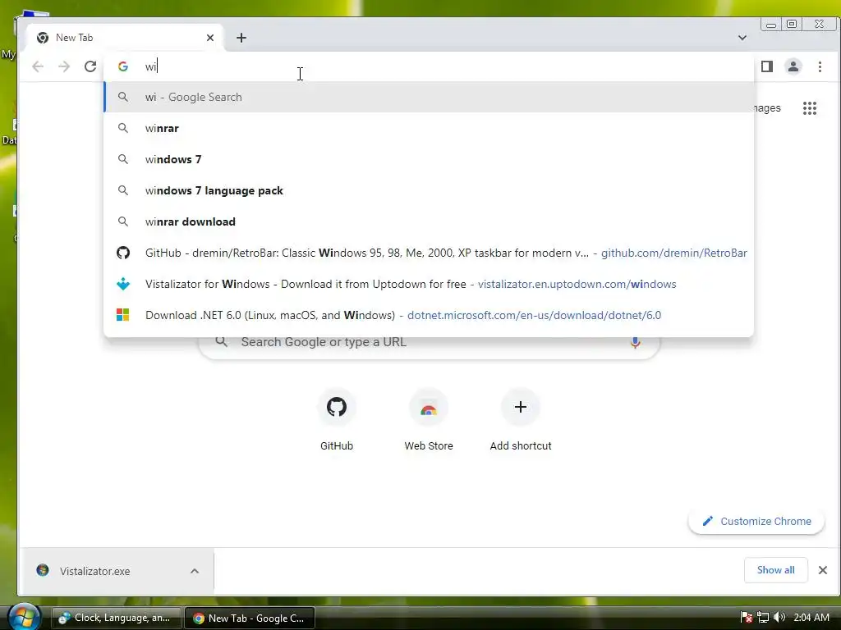The image size is (841, 630).
Task: Open the Web Store shortcut tile
Action: click(429, 420)
